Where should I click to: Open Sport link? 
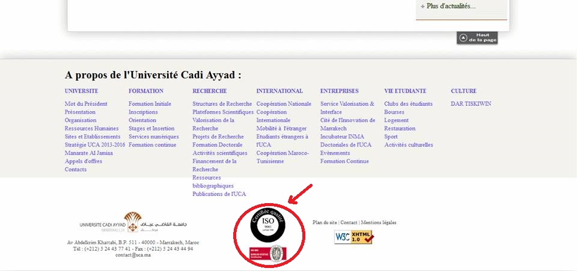click(x=391, y=136)
